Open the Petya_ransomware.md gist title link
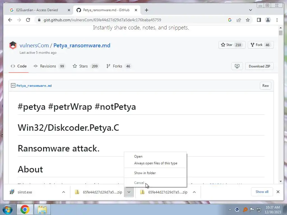The image size is (287, 215). tap(82, 45)
